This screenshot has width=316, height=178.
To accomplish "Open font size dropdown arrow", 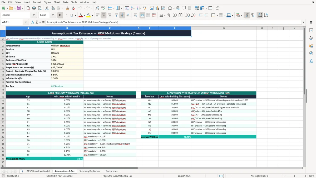I will (x=53, y=15).
